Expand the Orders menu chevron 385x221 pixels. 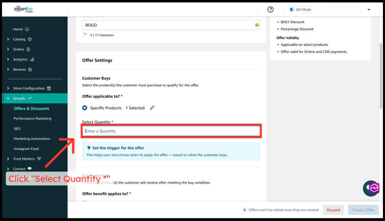point(8,50)
